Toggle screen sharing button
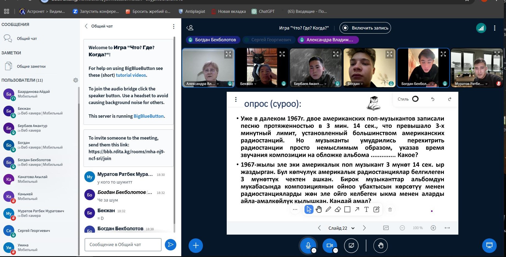 [x=351, y=246]
